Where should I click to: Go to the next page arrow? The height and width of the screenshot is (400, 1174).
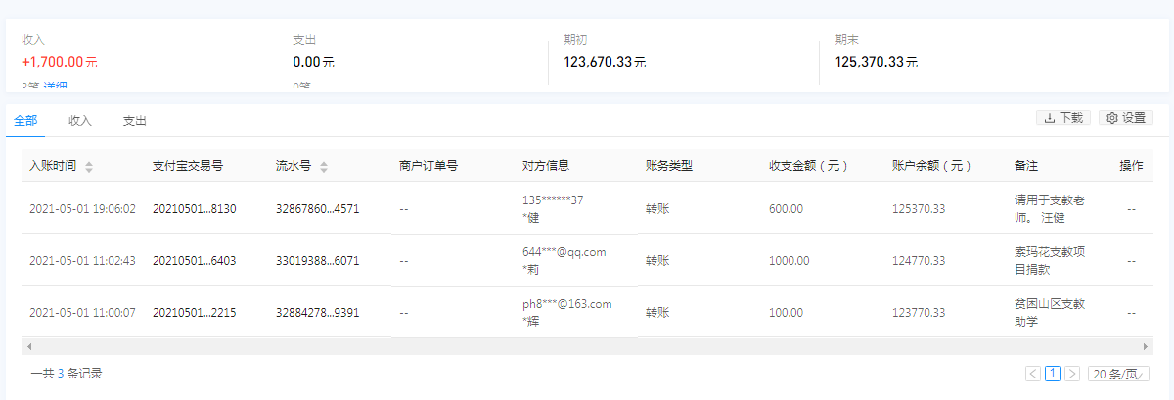coord(1072,374)
